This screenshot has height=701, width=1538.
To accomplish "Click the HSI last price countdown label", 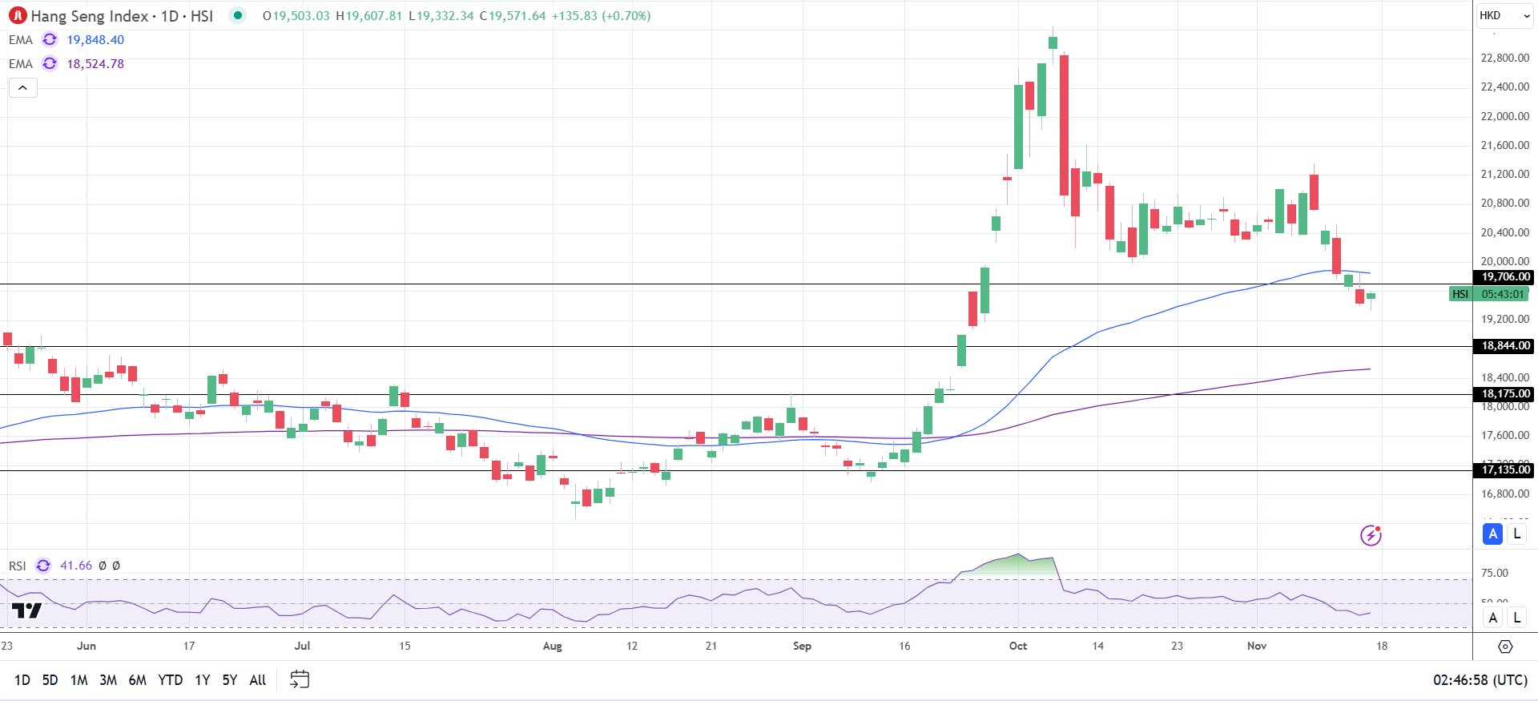I will coord(1489,294).
